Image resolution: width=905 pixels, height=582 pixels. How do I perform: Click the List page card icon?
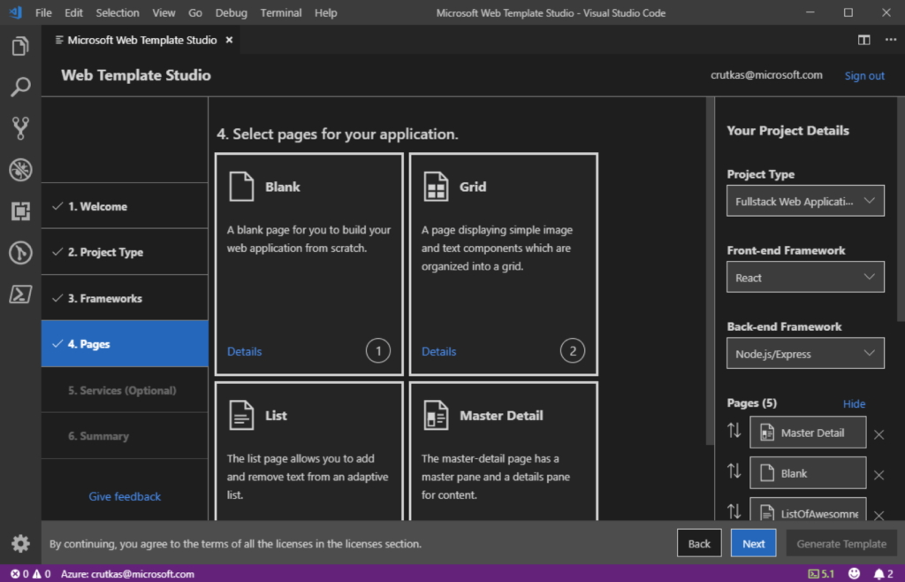(x=241, y=415)
